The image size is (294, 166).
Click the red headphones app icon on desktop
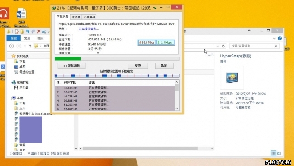coord(4,13)
